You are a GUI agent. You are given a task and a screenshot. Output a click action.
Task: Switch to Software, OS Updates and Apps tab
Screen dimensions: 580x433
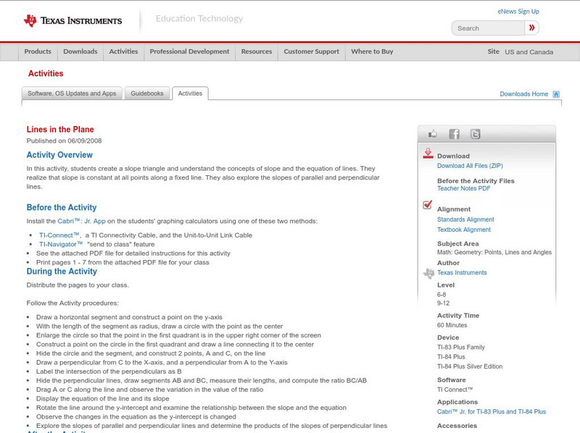coord(72,93)
